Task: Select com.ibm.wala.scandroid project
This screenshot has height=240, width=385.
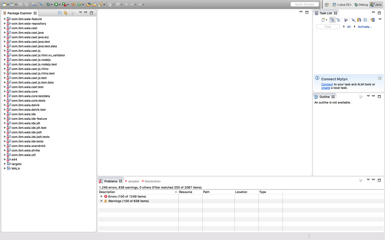Action: (x=28, y=146)
